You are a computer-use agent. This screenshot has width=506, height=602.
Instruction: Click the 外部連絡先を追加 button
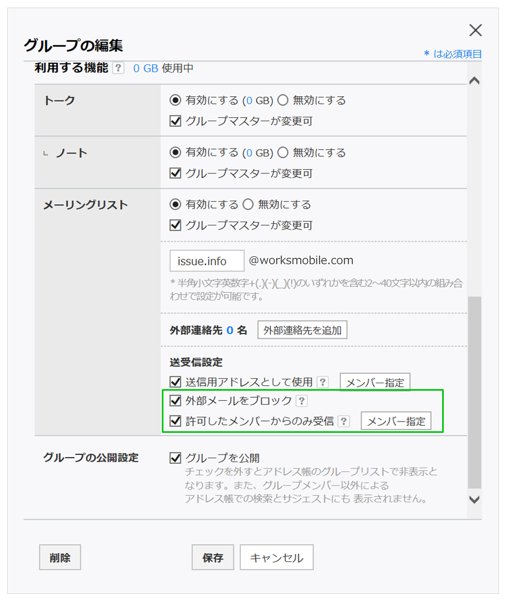tap(302, 330)
